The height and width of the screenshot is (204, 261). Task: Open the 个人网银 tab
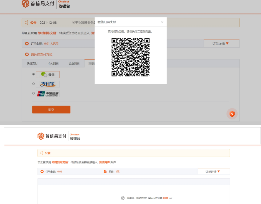(53, 63)
